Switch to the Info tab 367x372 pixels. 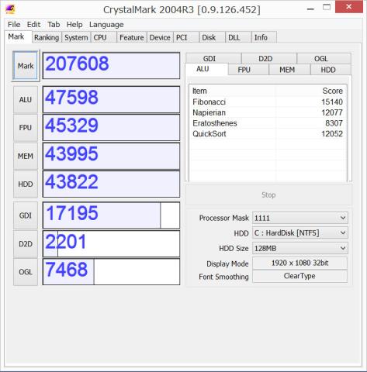(x=264, y=37)
